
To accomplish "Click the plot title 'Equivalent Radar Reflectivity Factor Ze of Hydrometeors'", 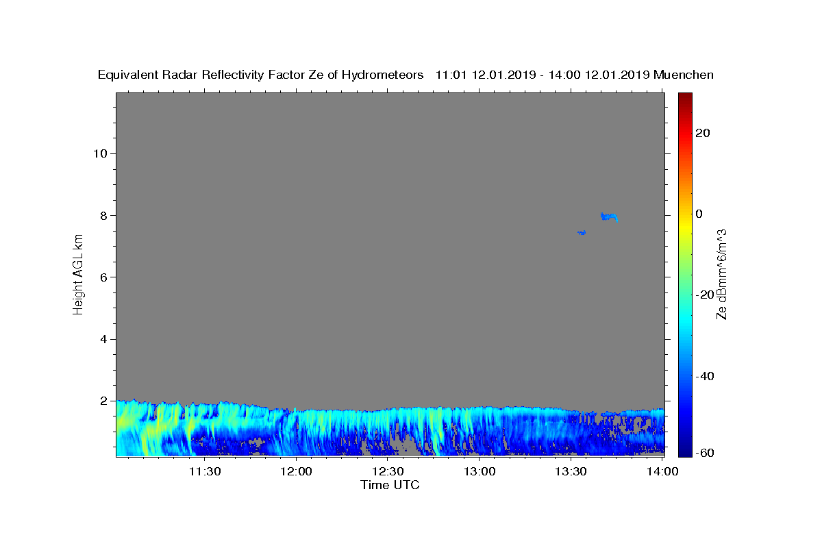I will tap(261, 75).
